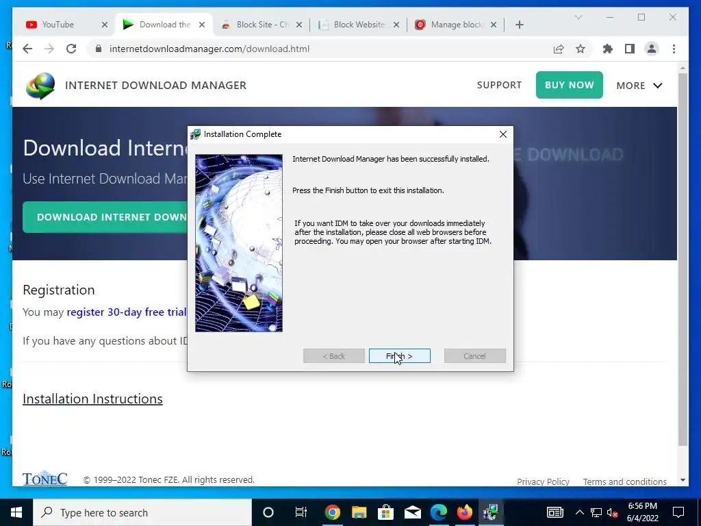The width and height of the screenshot is (701, 526).
Task: Open clock and date flyout
Action: [642, 512]
